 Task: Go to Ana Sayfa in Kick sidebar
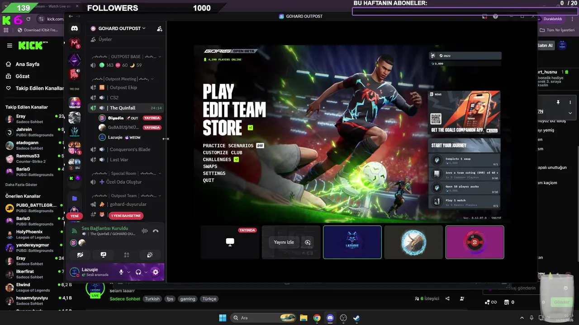coord(28,64)
